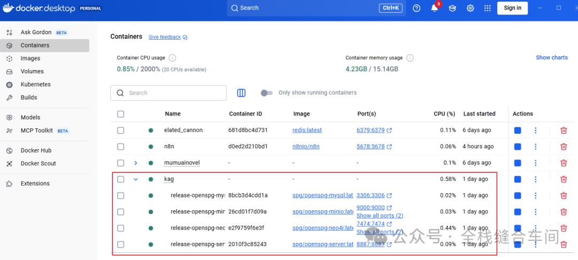
Task: Collapse the kag stack
Action: click(135, 179)
